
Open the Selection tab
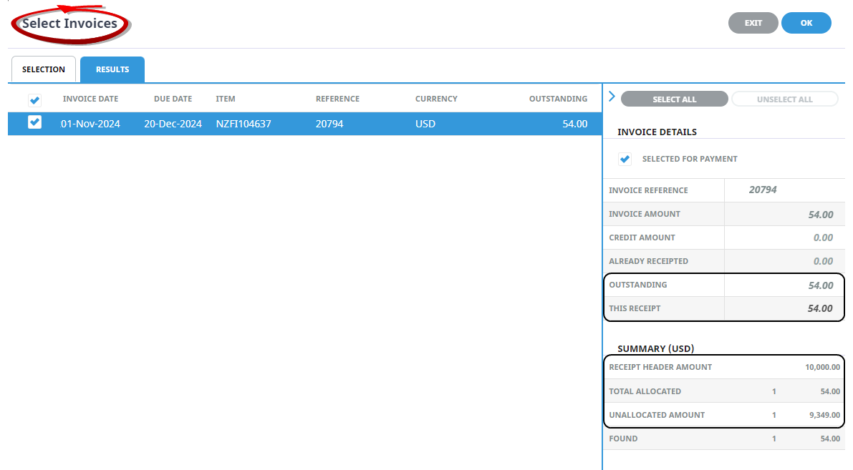(x=44, y=70)
